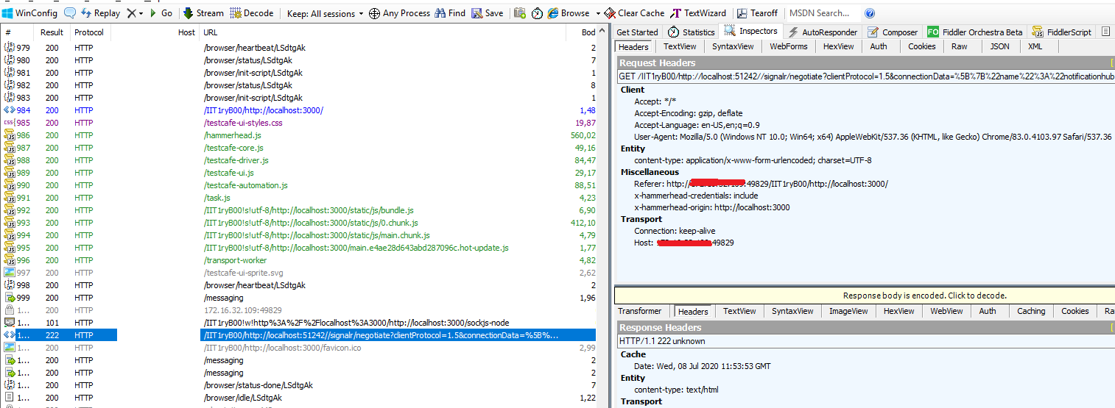Switch to AutoResponder tab
1115x408 pixels.
[823, 32]
